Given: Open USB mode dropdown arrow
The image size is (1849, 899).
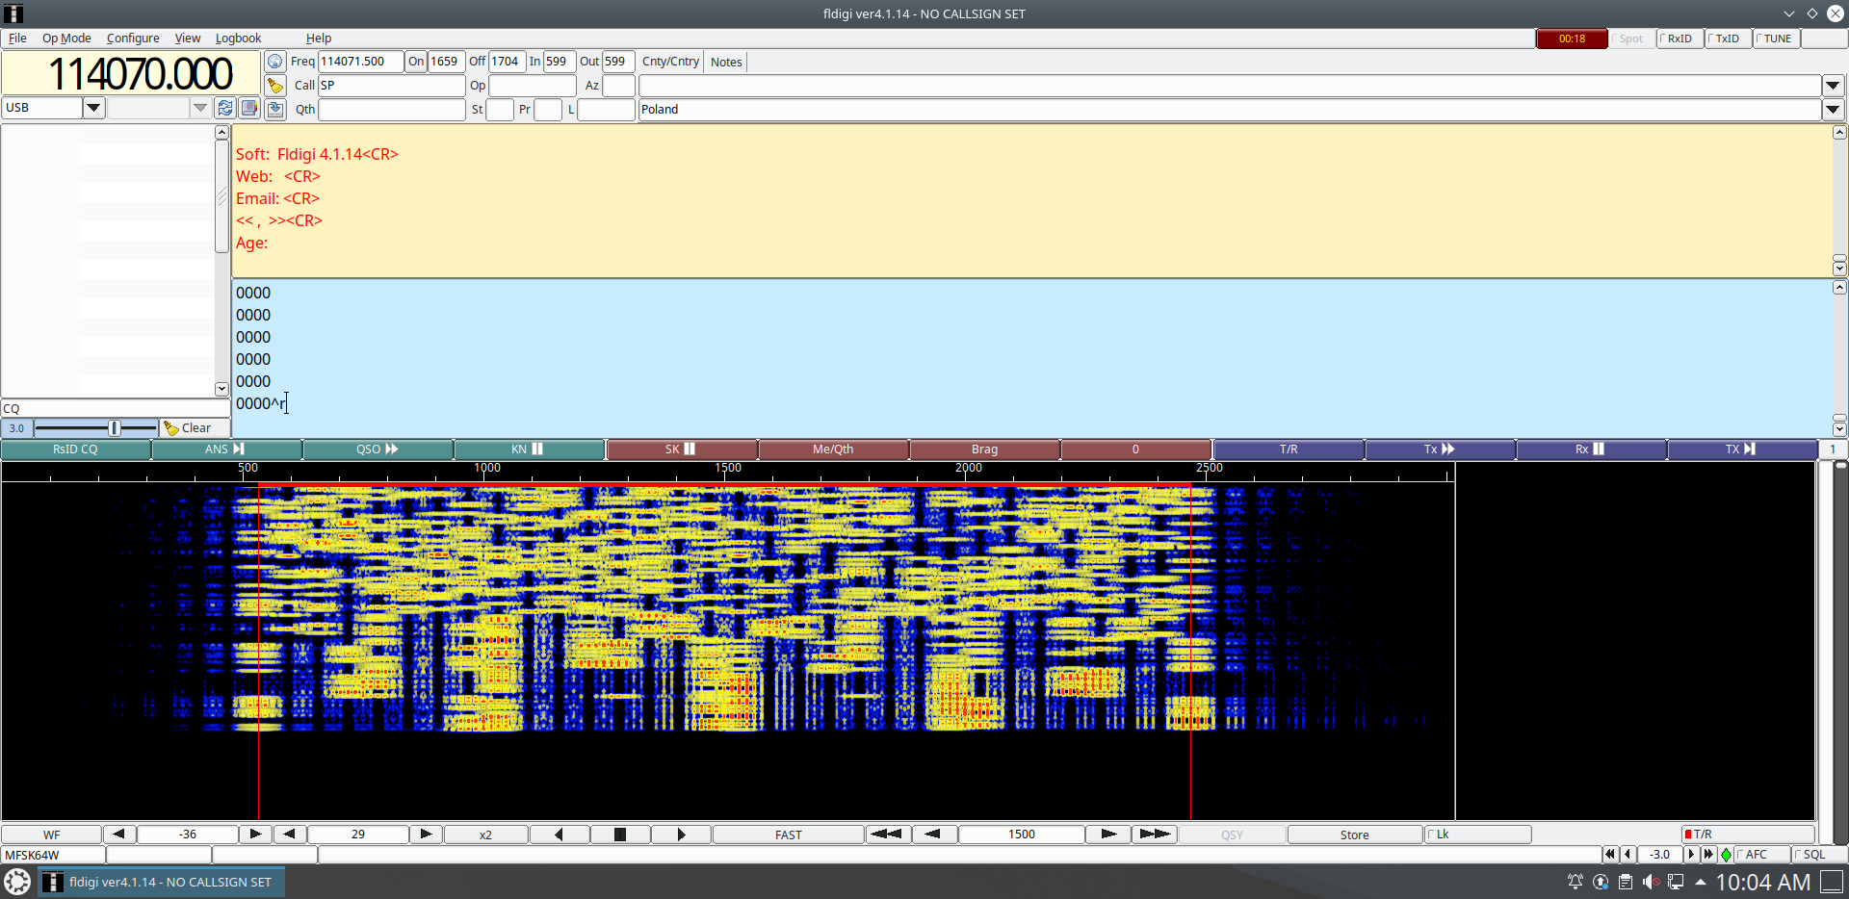Looking at the screenshot, I should point(94,108).
